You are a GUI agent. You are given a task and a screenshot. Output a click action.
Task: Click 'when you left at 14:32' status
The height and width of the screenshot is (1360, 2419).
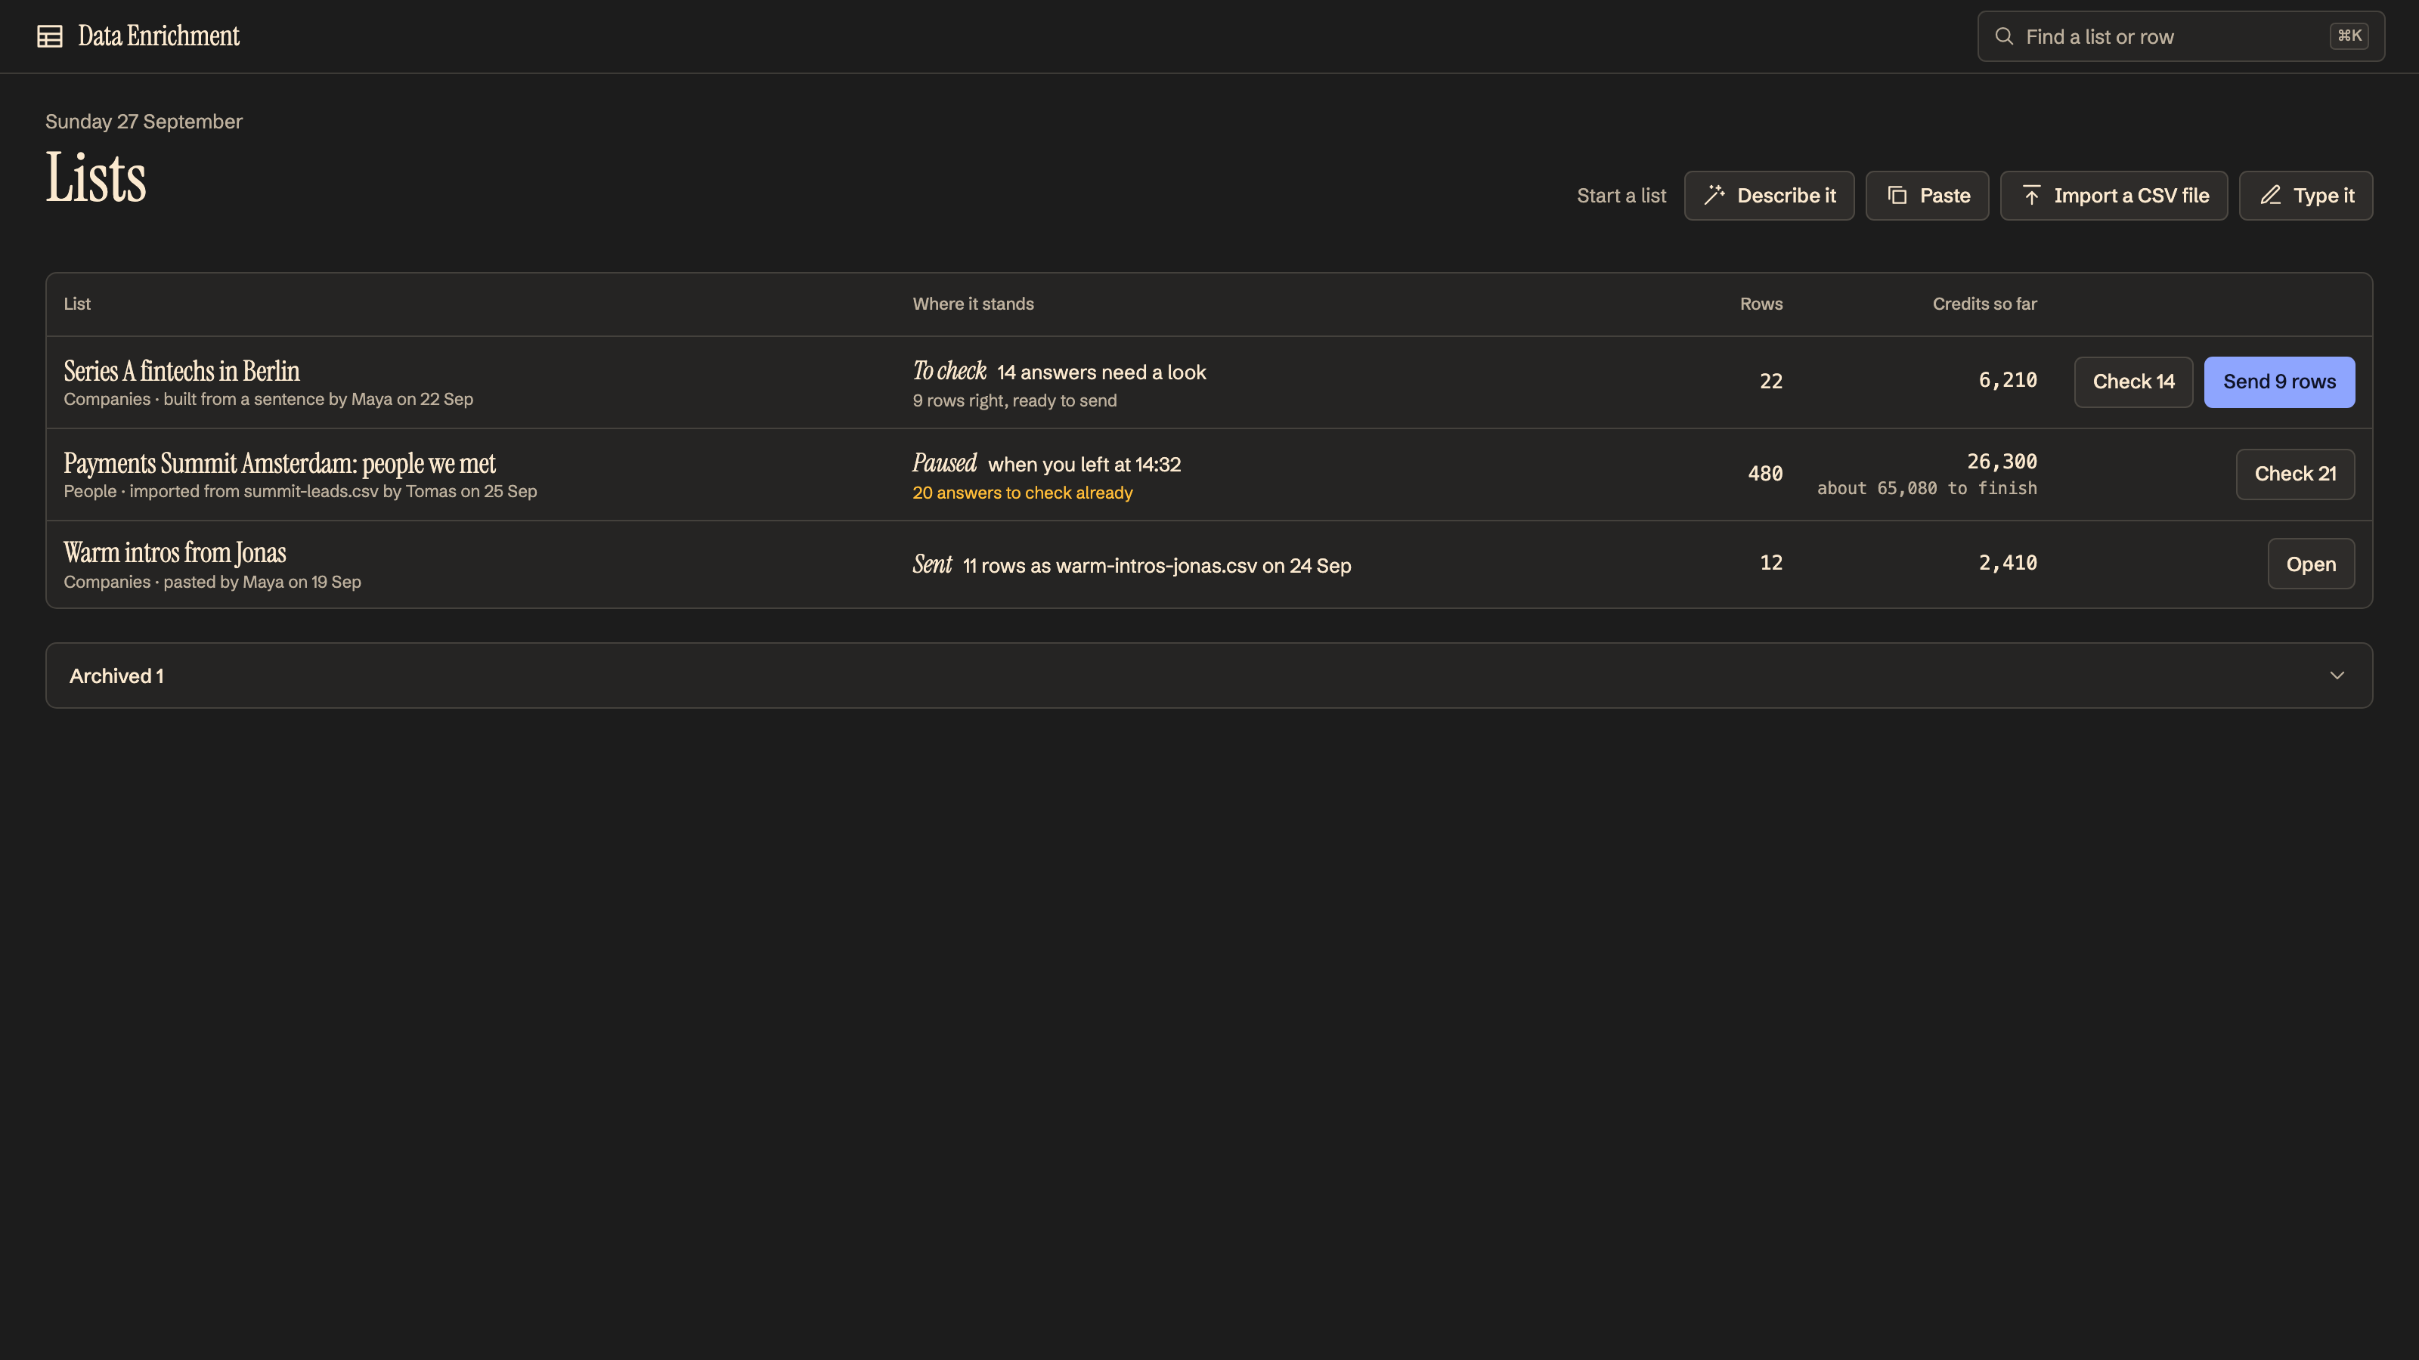1085,465
